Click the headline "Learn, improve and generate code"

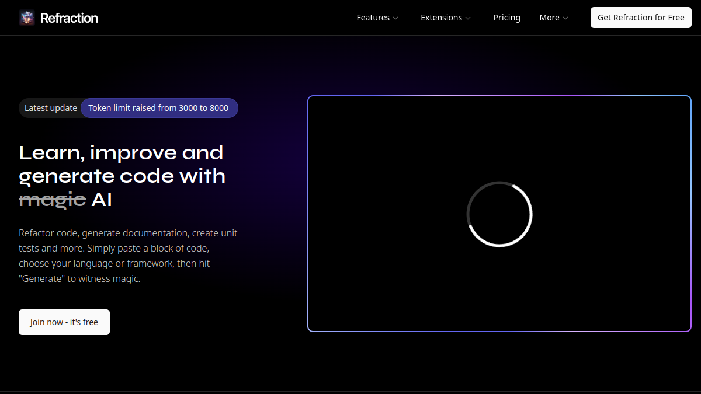(122, 176)
